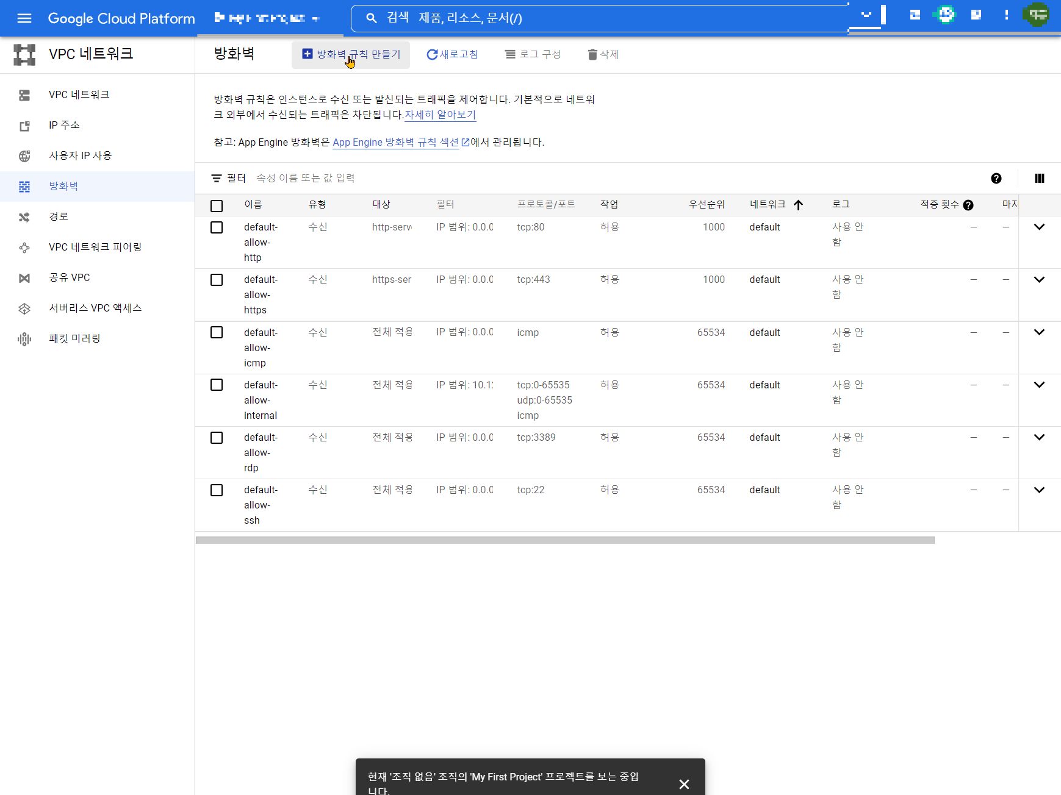Check the default-allow-https row checkbox

pos(217,280)
